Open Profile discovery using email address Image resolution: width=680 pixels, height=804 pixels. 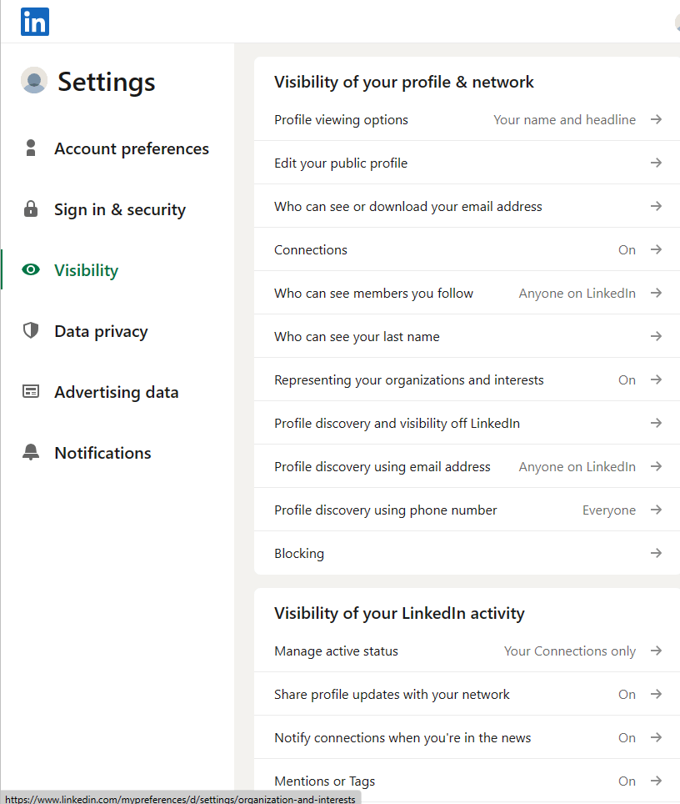(467, 466)
